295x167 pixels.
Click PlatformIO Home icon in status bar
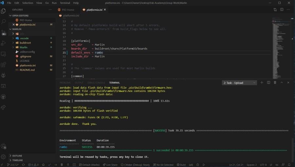tap(43, 165)
